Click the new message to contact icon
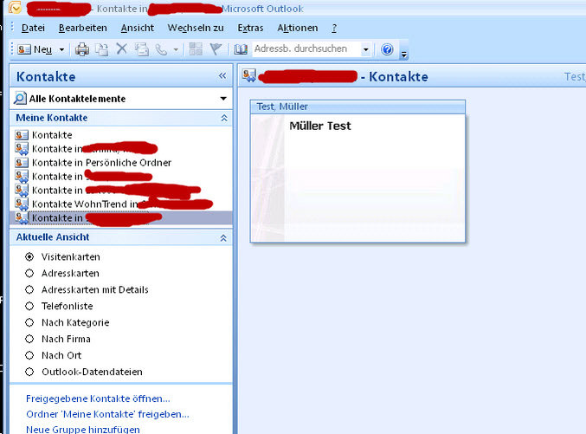The image size is (586, 434). coord(141,49)
